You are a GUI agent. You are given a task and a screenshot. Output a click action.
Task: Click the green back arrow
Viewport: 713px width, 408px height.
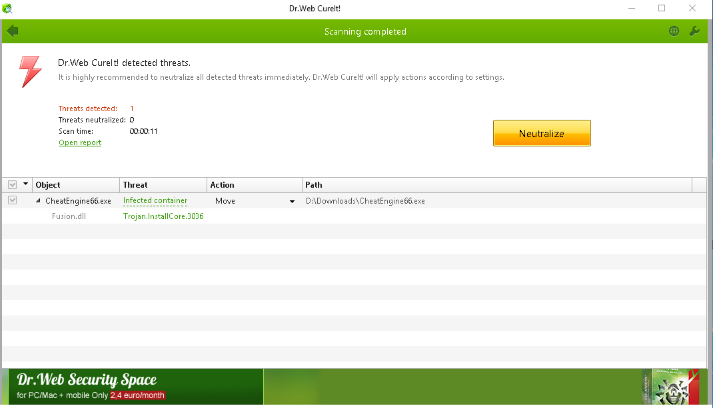coord(12,31)
